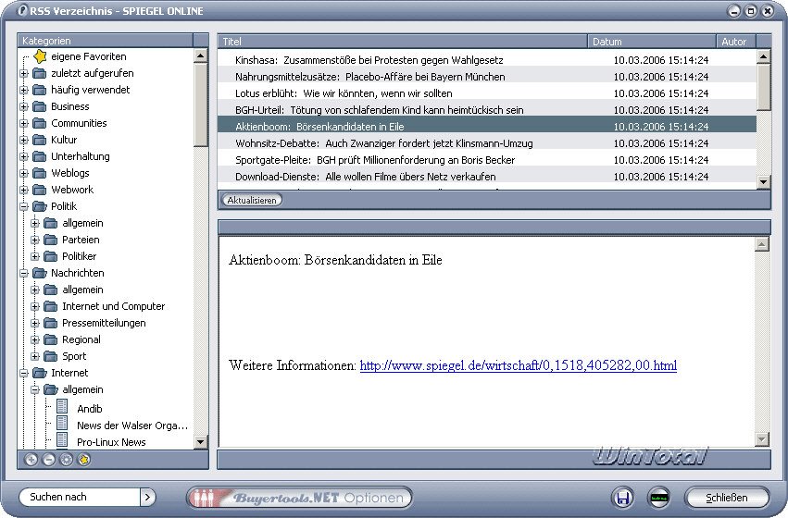788x518 pixels.
Task: Click the Parteien folder icon
Action: click(x=50, y=240)
